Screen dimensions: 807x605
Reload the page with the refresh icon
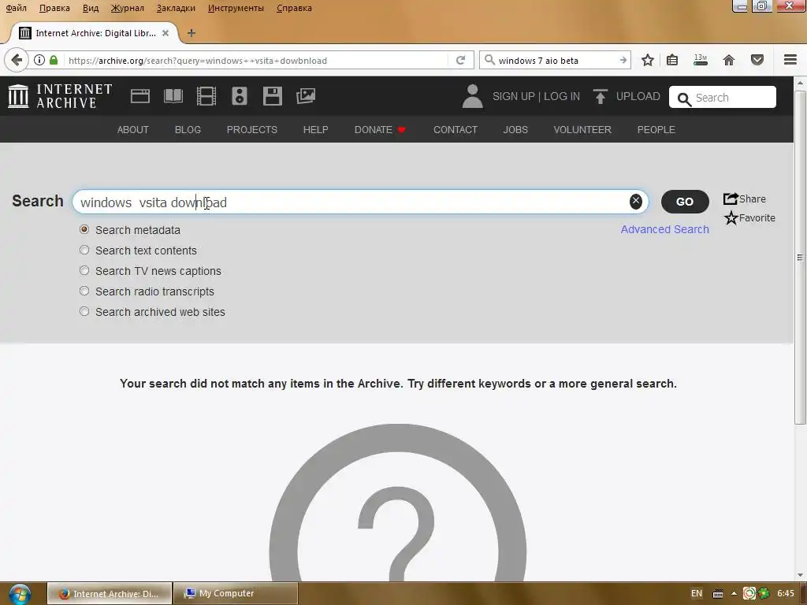point(460,60)
